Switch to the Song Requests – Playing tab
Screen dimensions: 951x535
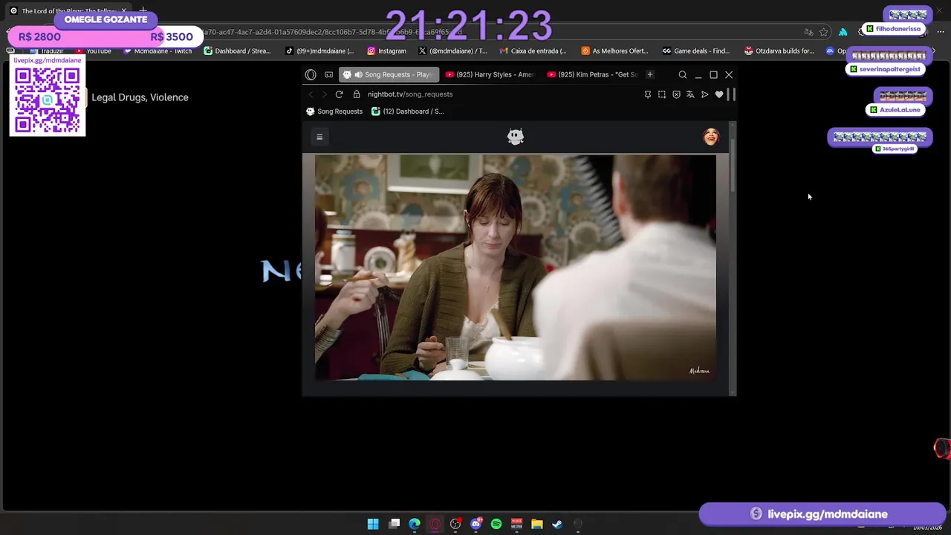tap(389, 74)
